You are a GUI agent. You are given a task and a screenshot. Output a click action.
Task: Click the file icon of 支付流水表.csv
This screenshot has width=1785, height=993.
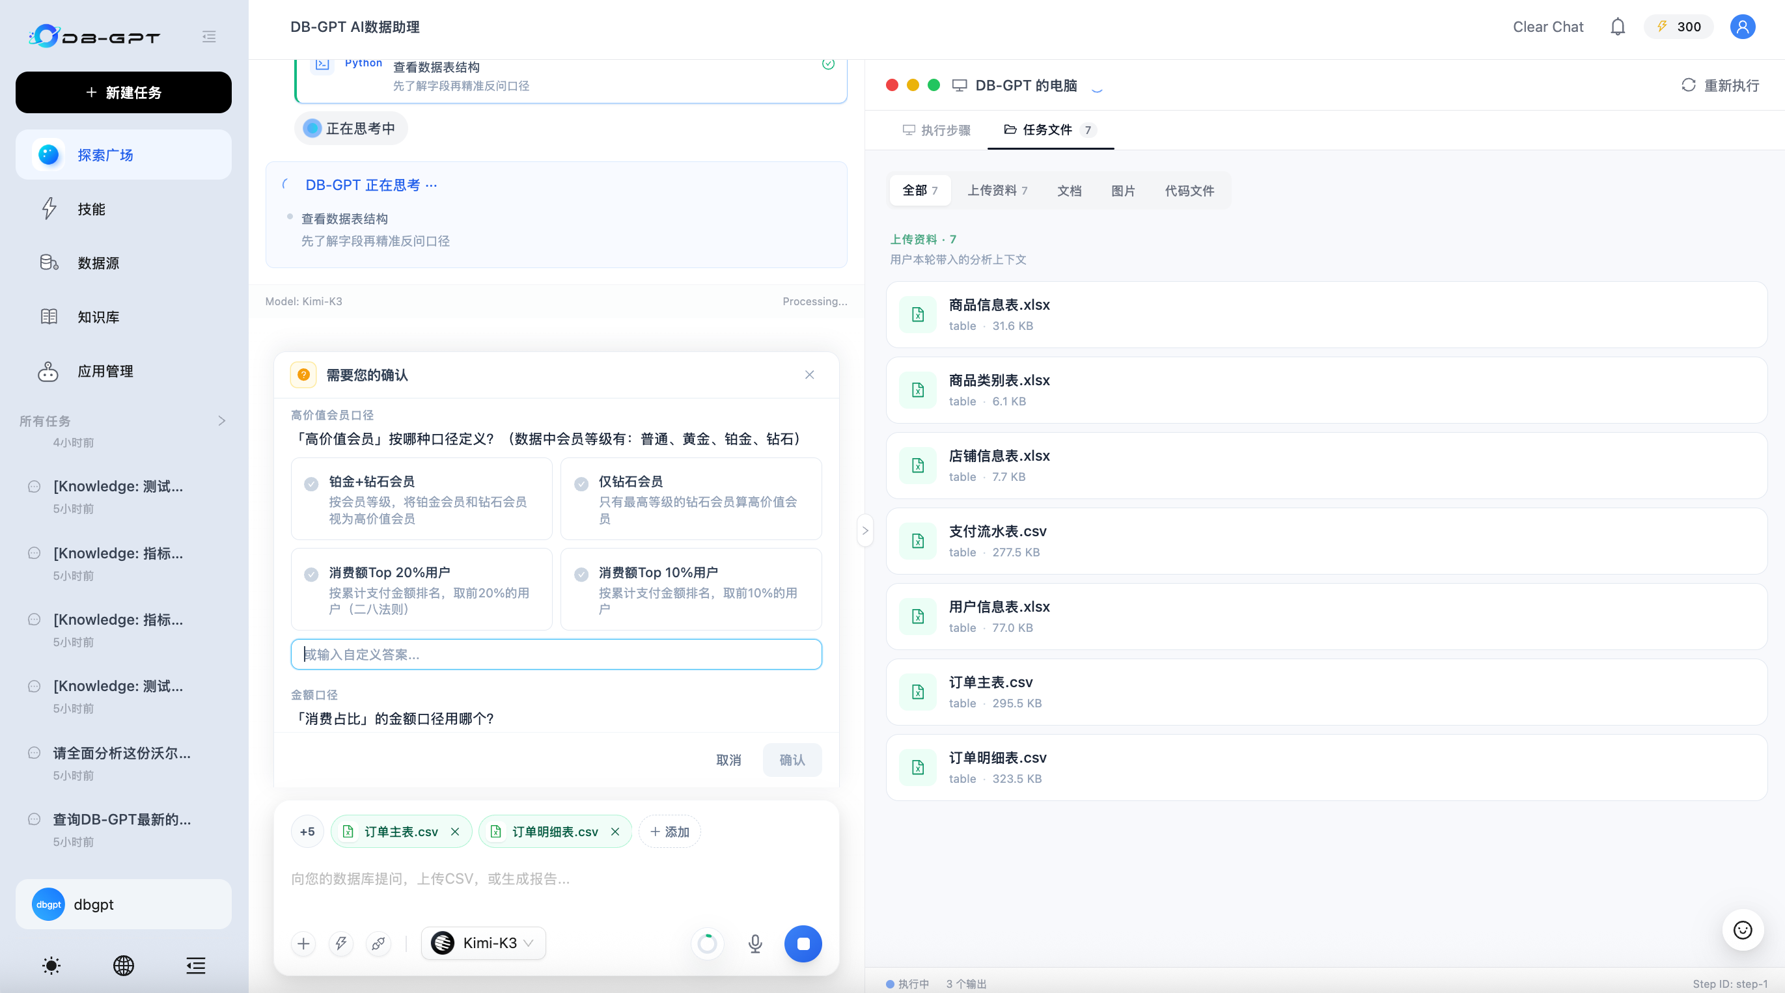tap(917, 541)
